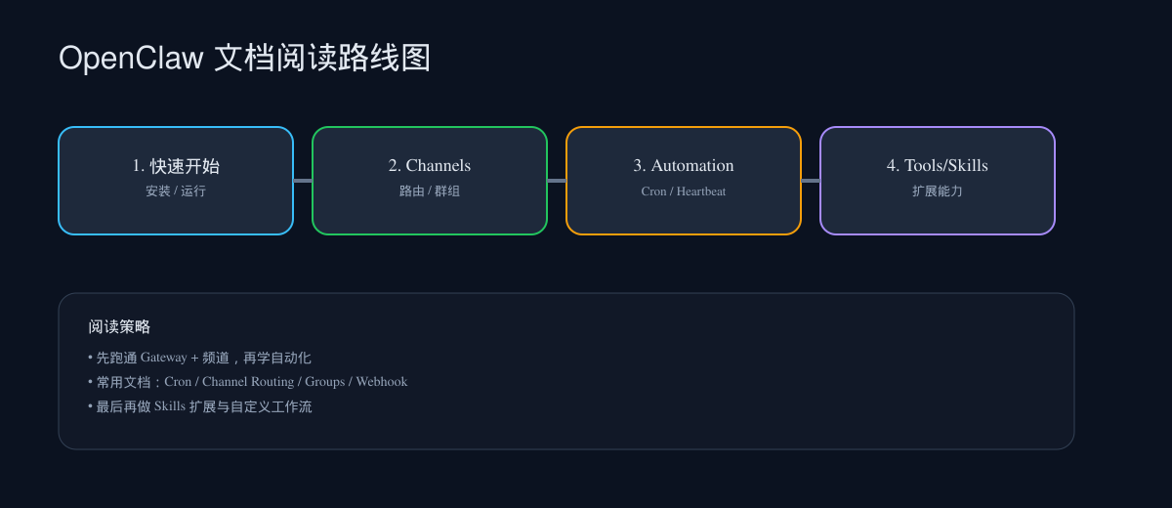Click connector between Automation and Tools/Skills cards
This screenshot has width=1172, height=508.
click(x=811, y=181)
